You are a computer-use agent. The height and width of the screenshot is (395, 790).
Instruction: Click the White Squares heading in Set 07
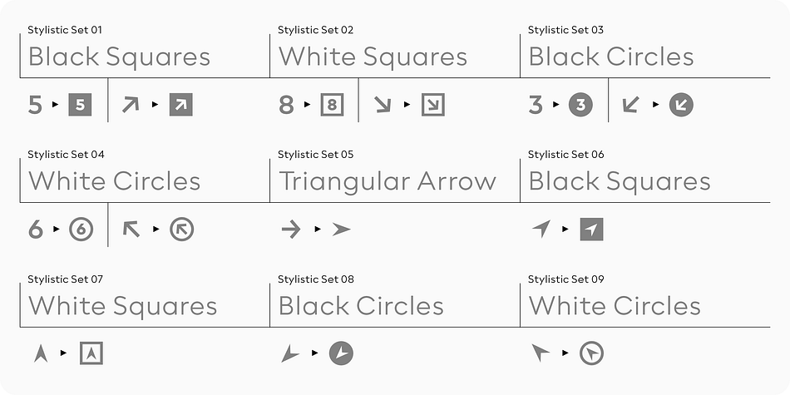[x=122, y=306]
